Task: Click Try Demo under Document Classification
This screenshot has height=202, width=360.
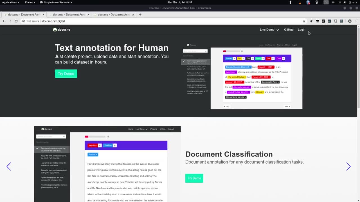Action: [194, 178]
